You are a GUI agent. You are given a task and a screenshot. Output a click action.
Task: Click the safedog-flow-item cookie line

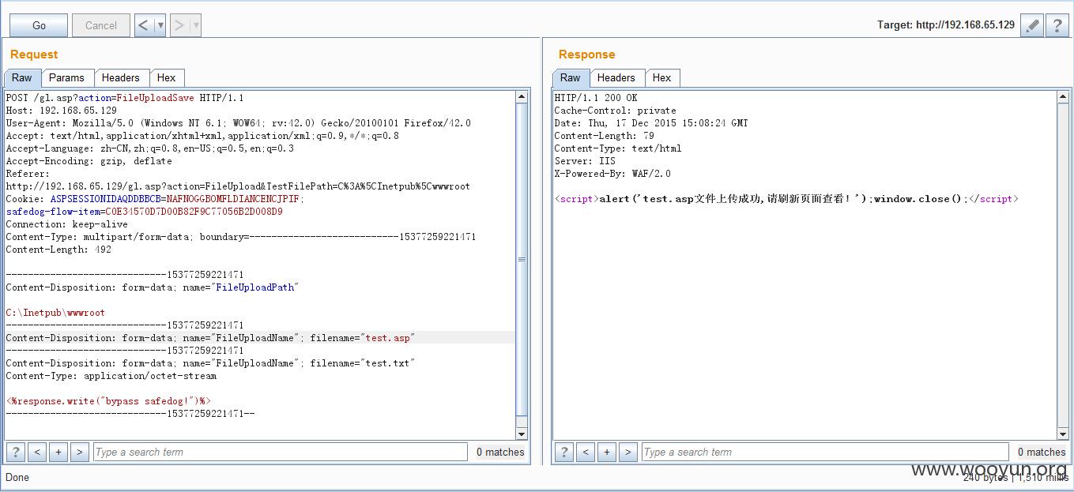(144, 212)
